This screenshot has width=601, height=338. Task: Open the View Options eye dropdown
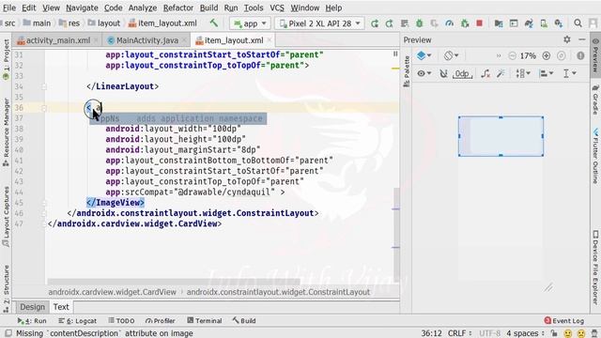click(x=424, y=73)
